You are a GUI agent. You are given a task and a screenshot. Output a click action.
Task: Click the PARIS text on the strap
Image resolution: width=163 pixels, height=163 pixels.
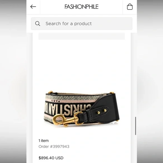tap(56, 101)
